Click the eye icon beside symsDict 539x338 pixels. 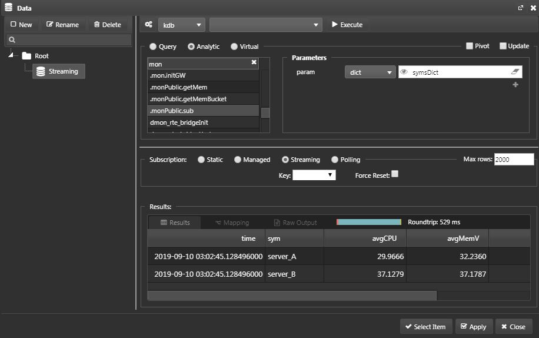[404, 72]
